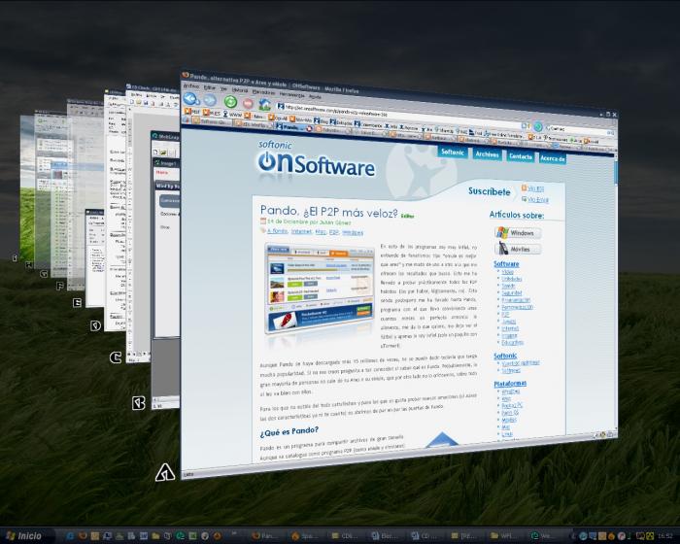Open the Home page icon in toolbar
The image size is (680, 544).
[x=267, y=104]
